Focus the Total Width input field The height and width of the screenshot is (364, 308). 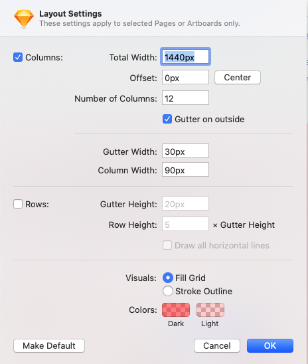point(185,56)
